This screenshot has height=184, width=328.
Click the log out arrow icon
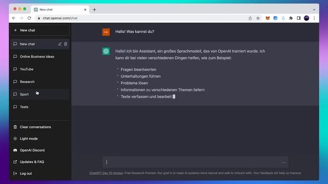[15, 173]
